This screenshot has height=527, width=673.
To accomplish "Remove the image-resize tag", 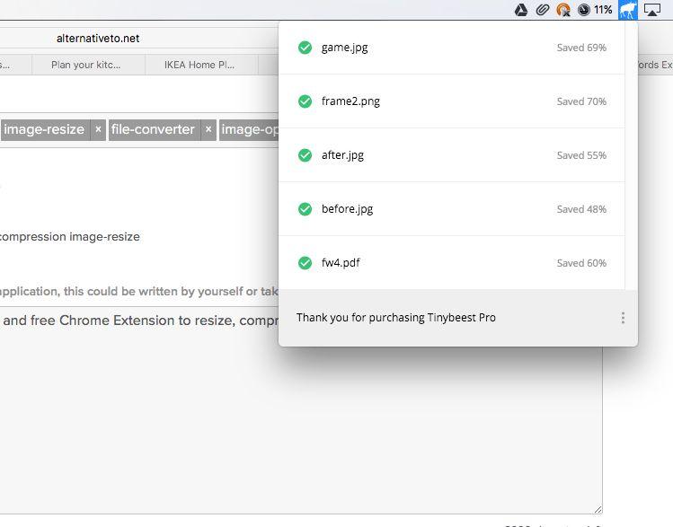I will [98, 129].
